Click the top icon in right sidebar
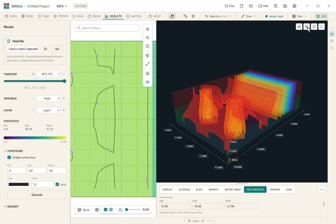Viewport: 336px width, 224px height. pyautogui.click(x=332, y=34)
